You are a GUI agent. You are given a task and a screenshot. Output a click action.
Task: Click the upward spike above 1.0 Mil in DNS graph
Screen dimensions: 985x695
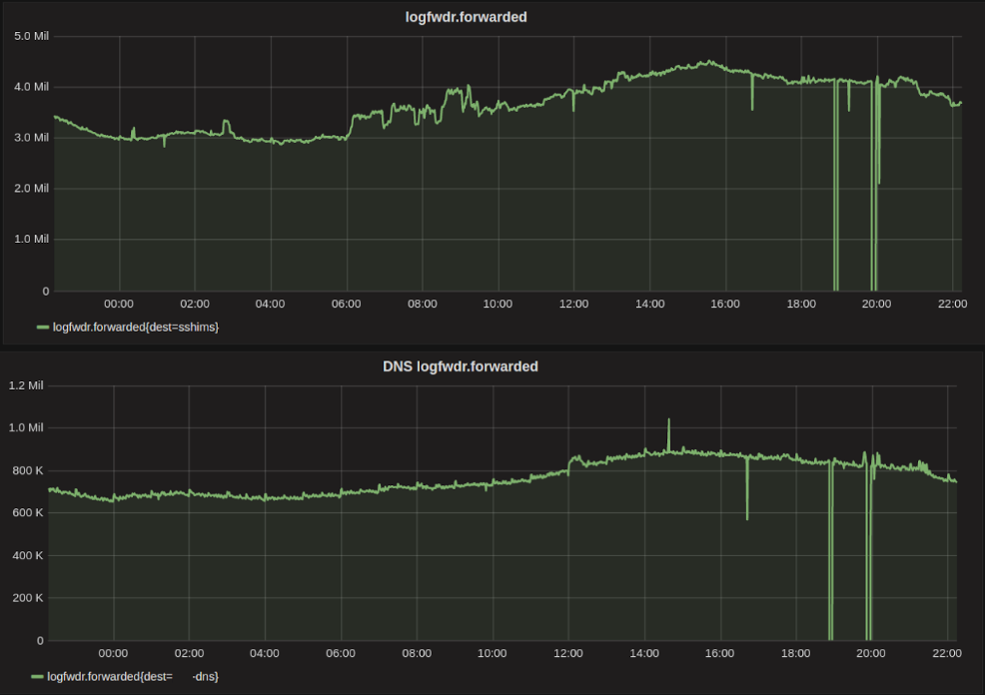point(668,420)
